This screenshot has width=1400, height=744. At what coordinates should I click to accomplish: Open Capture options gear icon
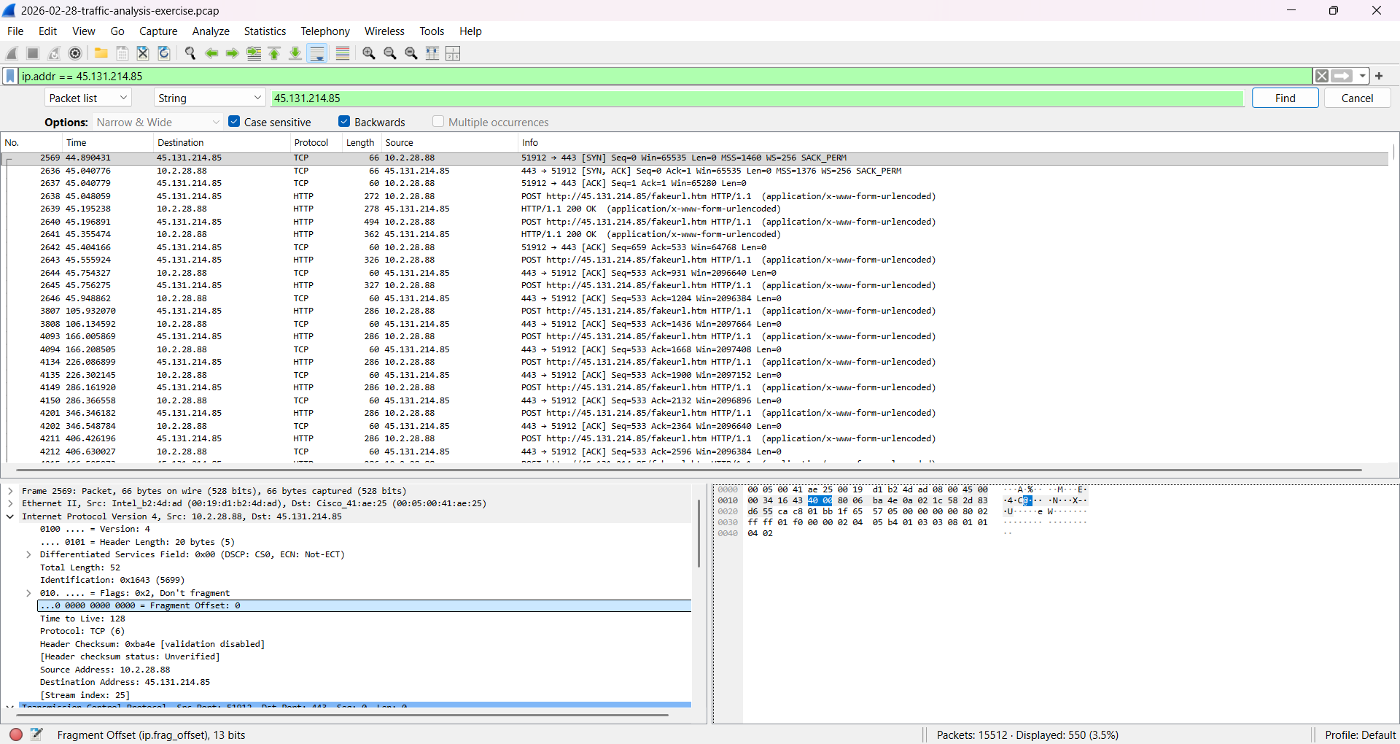pos(75,53)
